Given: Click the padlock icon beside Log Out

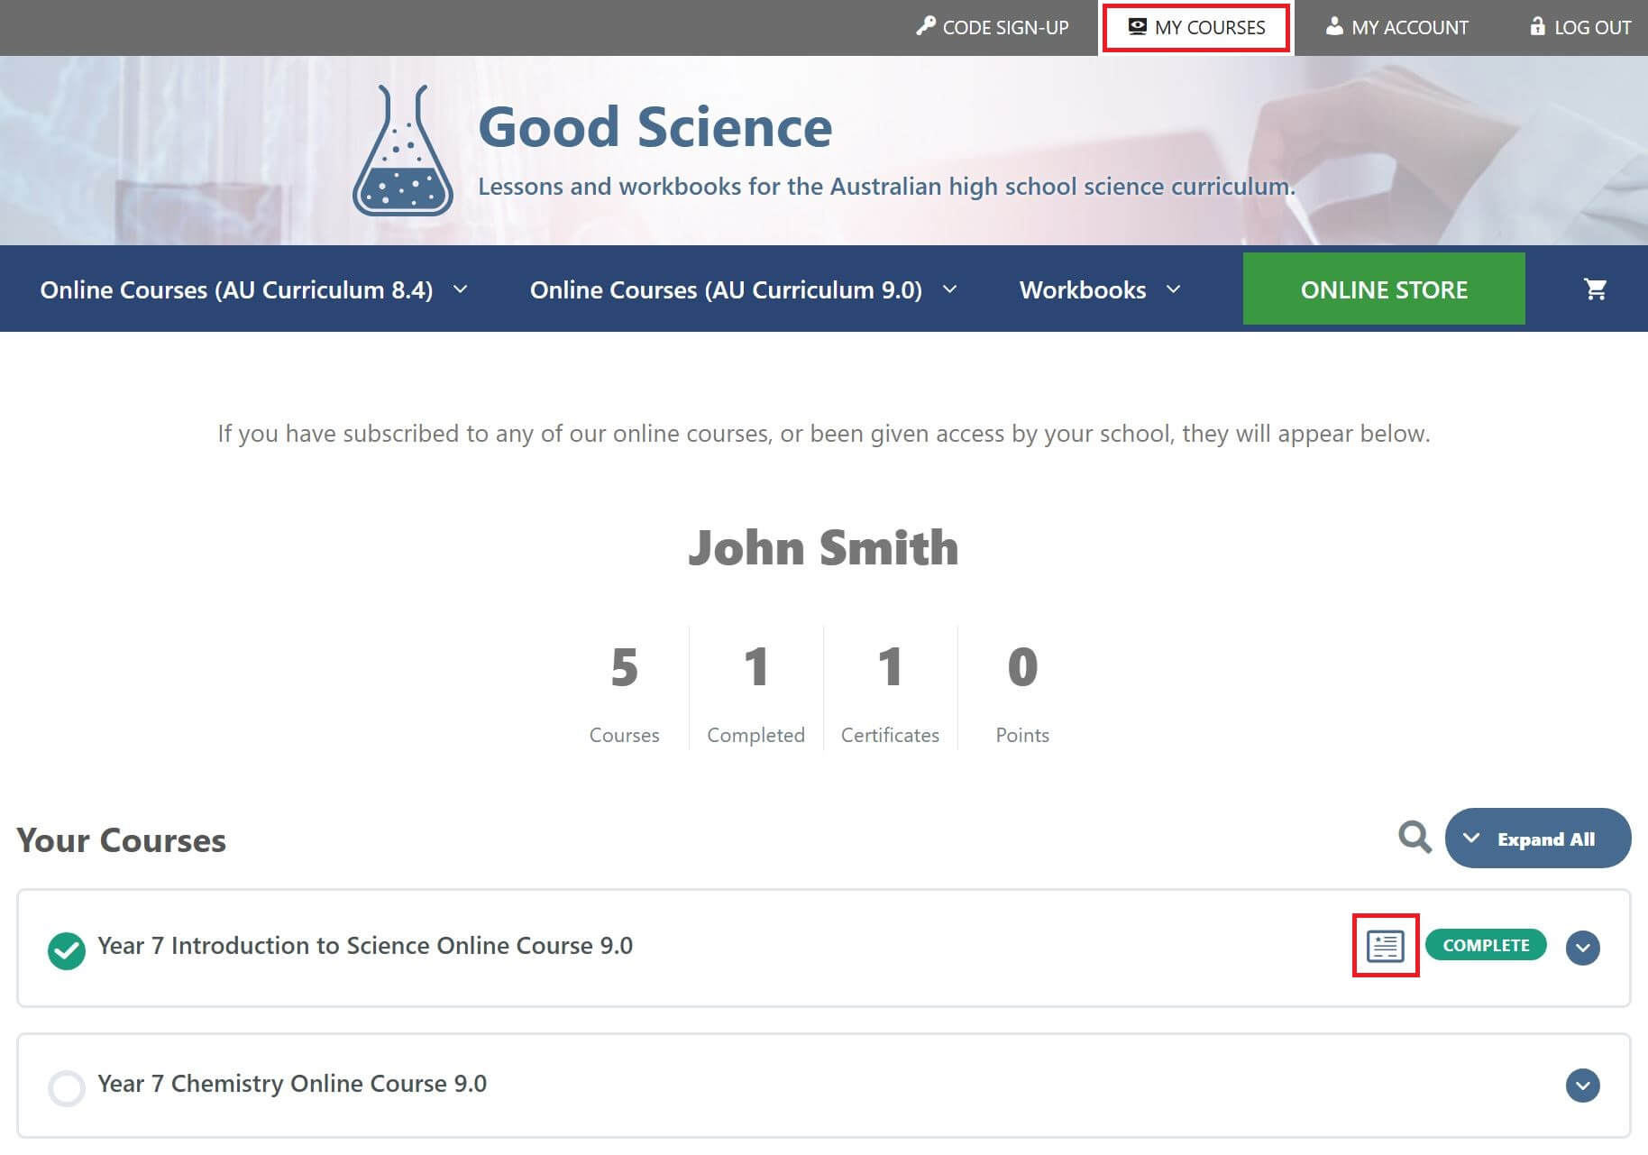Looking at the screenshot, I should pos(1535,26).
